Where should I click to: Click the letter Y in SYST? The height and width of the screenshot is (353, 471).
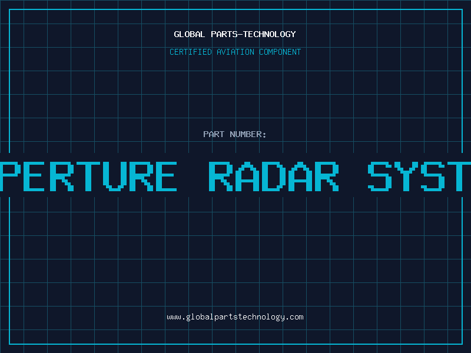click(x=406, y=176)
